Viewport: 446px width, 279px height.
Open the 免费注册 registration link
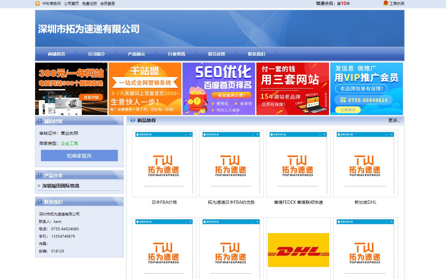(x=89, y=4)
